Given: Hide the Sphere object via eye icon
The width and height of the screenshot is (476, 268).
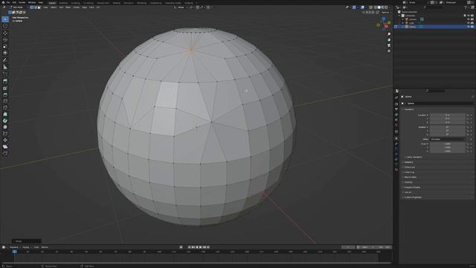Looking at the screenshot, I should pos(468,27).
